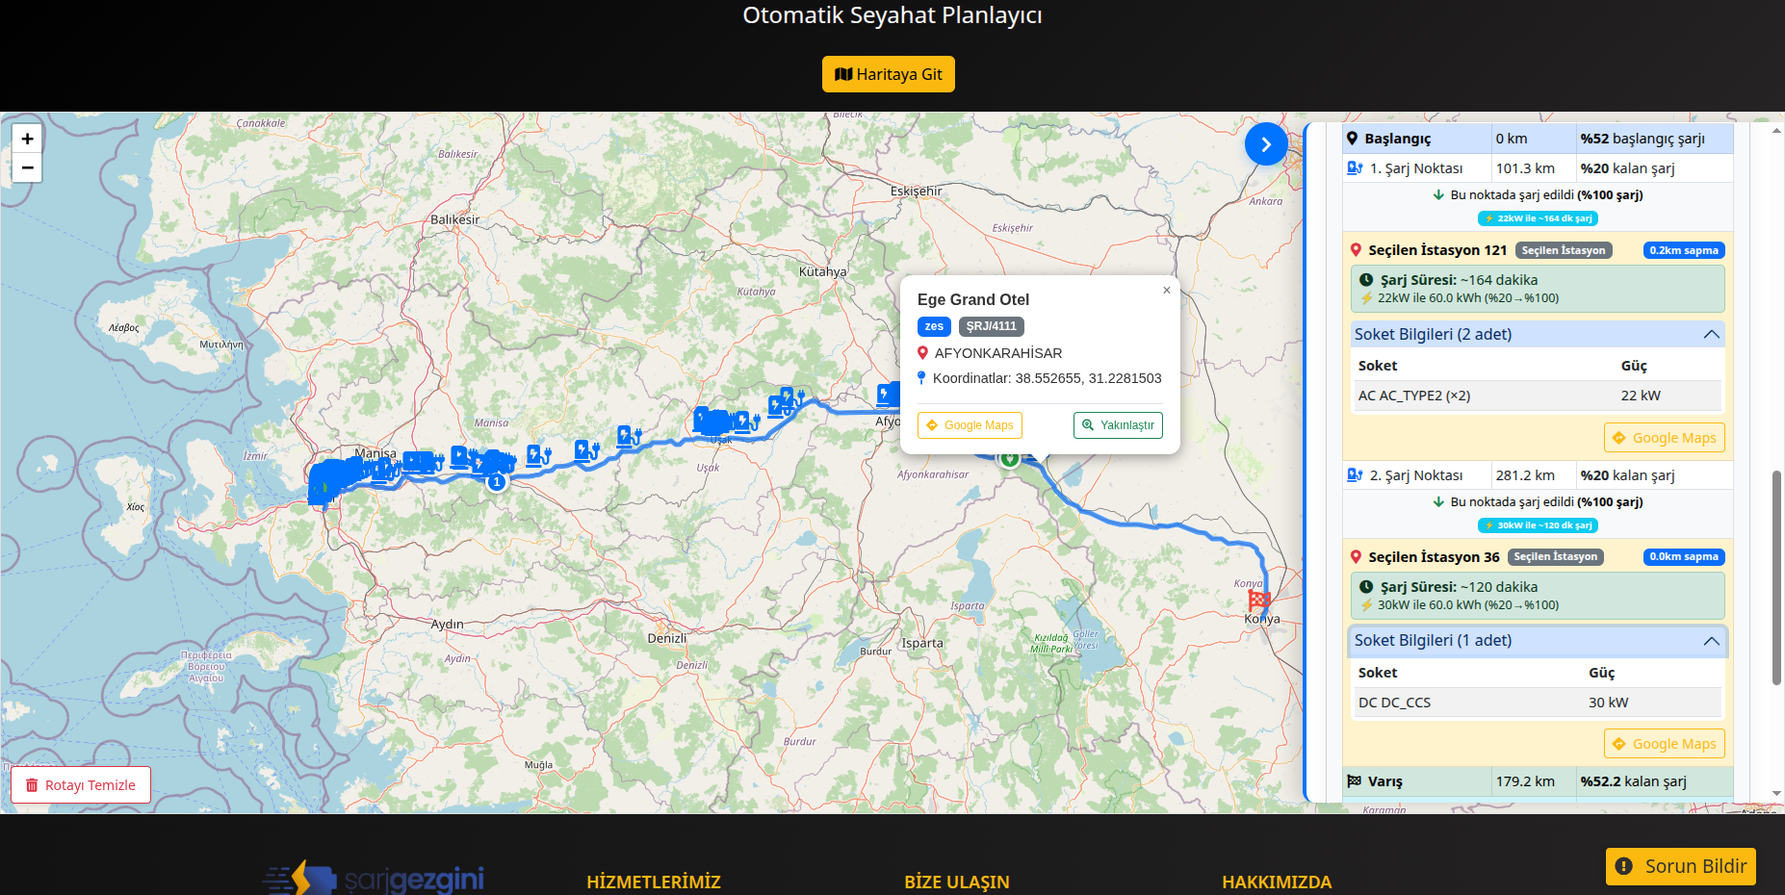This screenshot has height=895, width=1785.
Task: Zoom in the map with plus button
Action: coord(27,139)
